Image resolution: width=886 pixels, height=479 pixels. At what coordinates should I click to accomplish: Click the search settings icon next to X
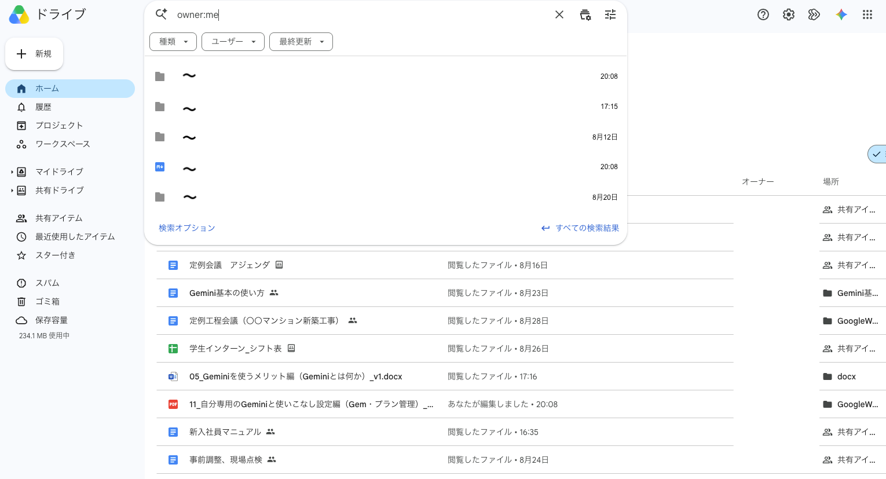pyautogui.click(x=585, y=14)
